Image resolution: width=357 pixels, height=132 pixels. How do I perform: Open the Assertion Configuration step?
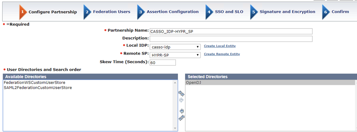tap(172, 12)
